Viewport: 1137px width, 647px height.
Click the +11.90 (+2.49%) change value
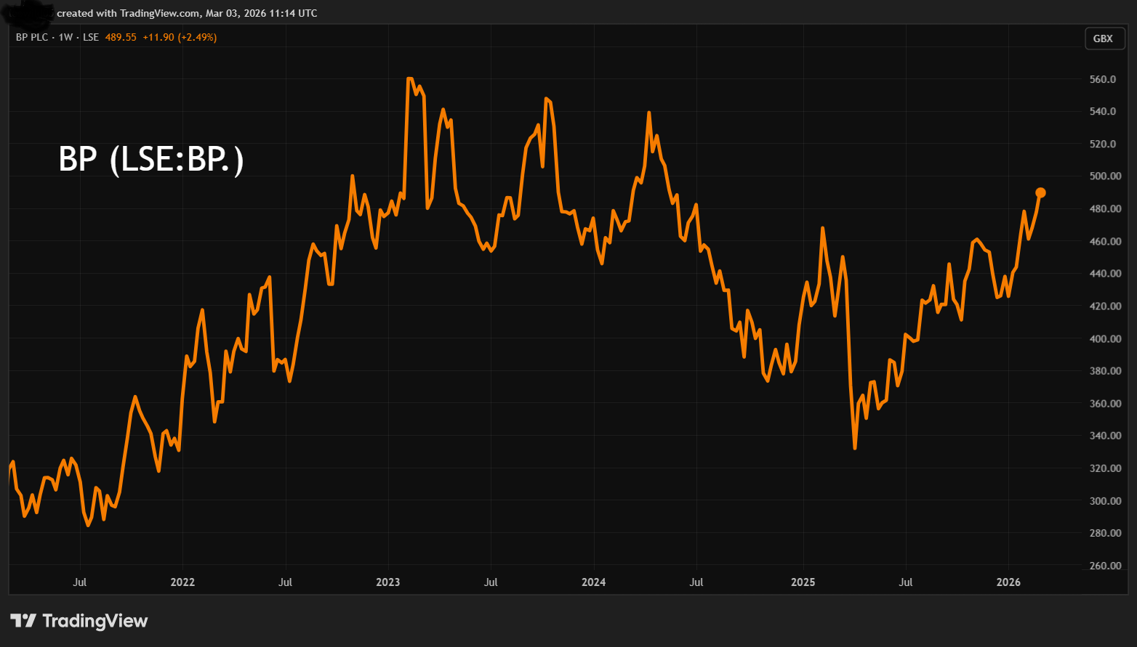180,37
